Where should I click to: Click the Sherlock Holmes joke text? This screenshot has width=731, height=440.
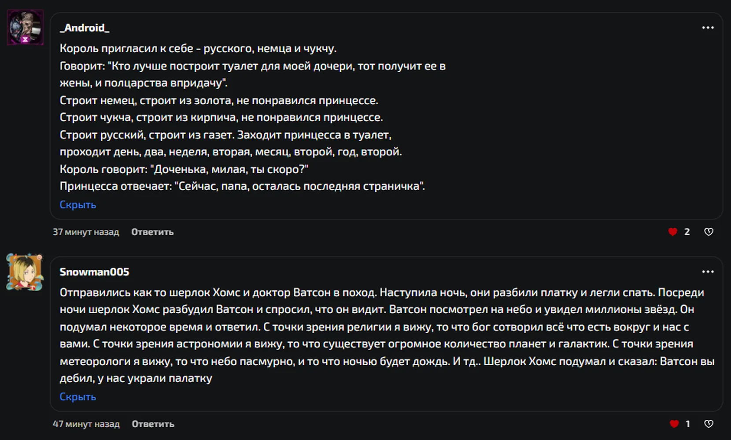(x=387, y=335)
